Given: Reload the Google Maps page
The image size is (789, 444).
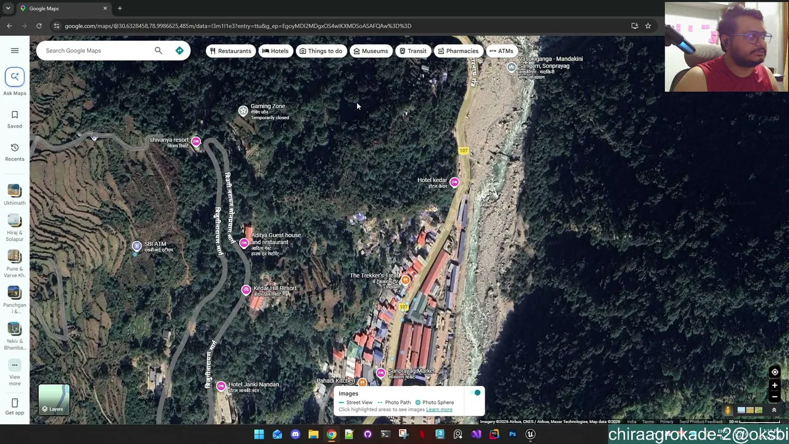Looking at the screenshot, I should (39, 26).
